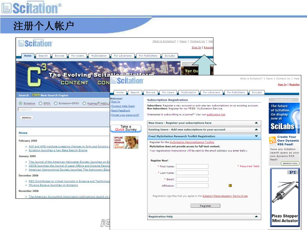The image size is (307, 230).
Task: Select the Scitation+SPIN radio button
Action: 55,103
